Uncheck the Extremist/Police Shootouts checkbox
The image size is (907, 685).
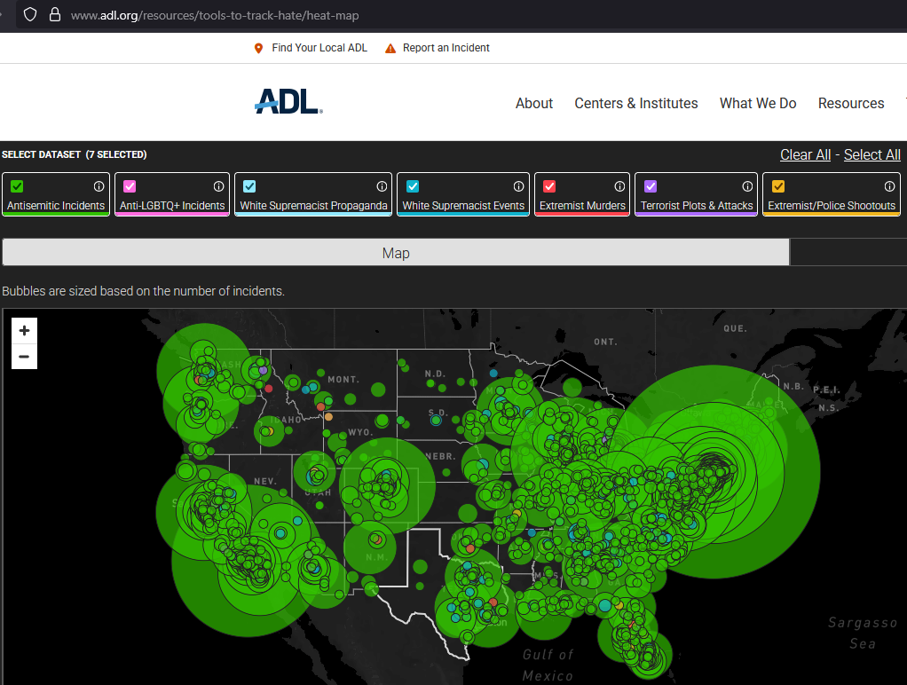click(778, 186)
